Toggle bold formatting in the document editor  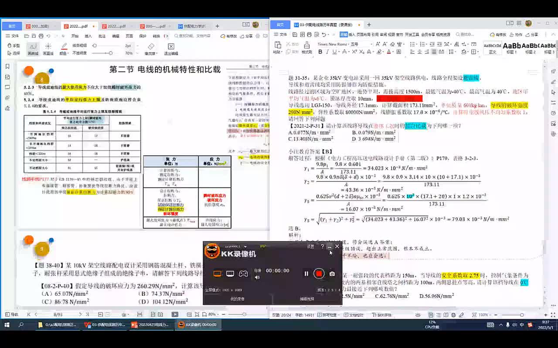pyautogui.click(x=320, y=52)
